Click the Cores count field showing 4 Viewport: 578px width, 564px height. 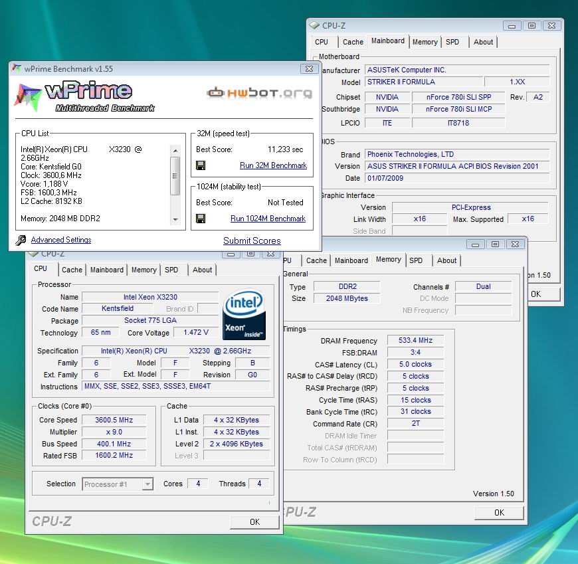[x=198, y=483]
